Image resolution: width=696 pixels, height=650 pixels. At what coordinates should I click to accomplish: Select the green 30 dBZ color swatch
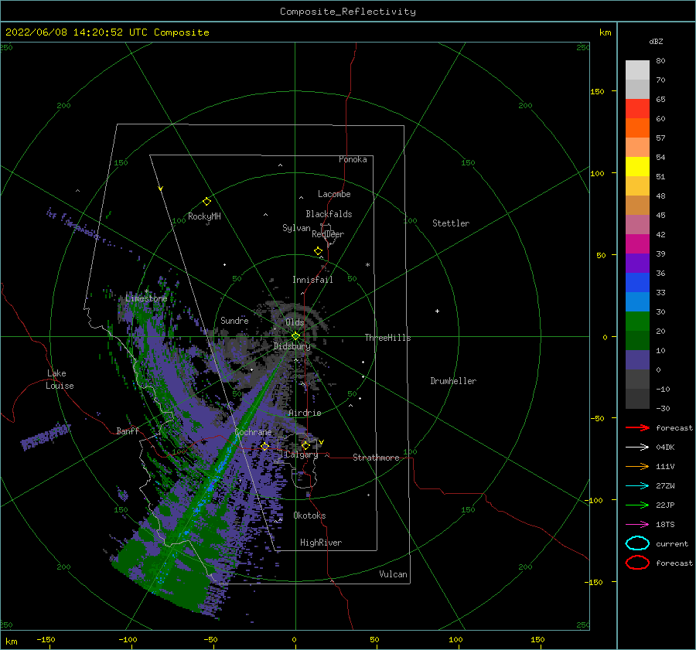click(x=637, y=322)
